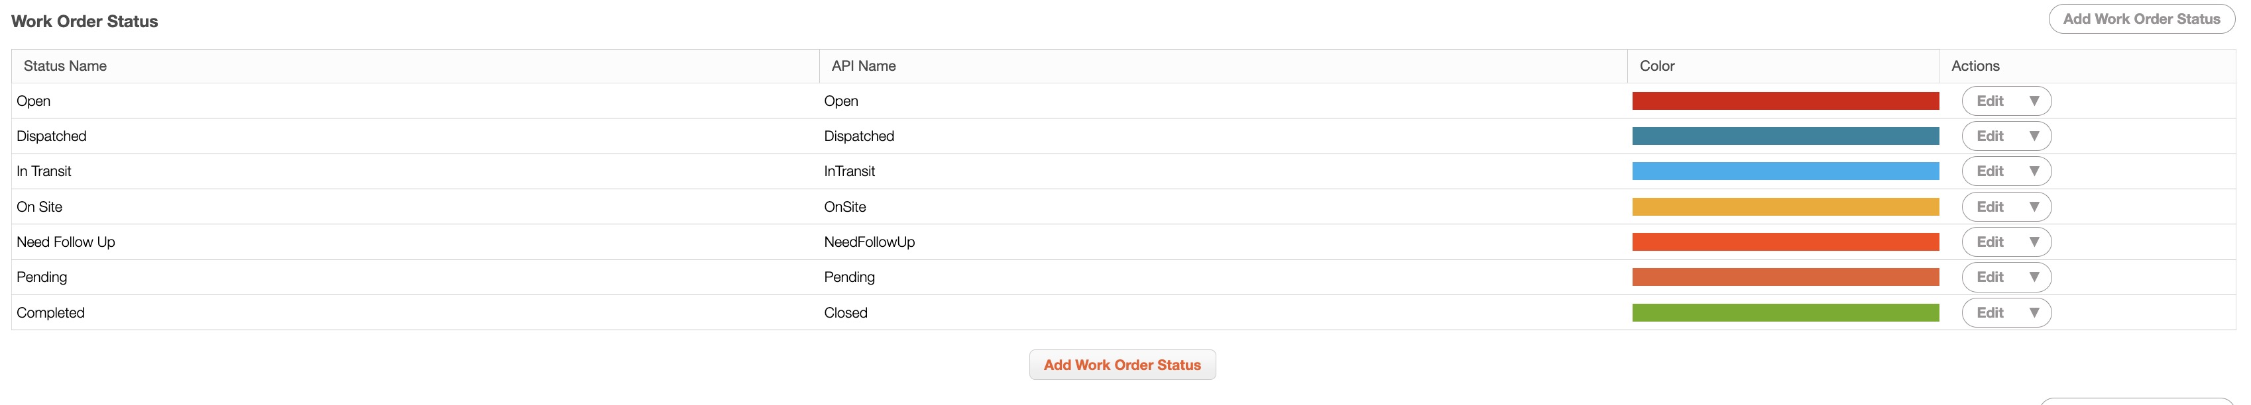This screenshot has width=2251, height=405.
Task: Open Need Follow Up row dropdown arrow
Action: pos(2034,242)
